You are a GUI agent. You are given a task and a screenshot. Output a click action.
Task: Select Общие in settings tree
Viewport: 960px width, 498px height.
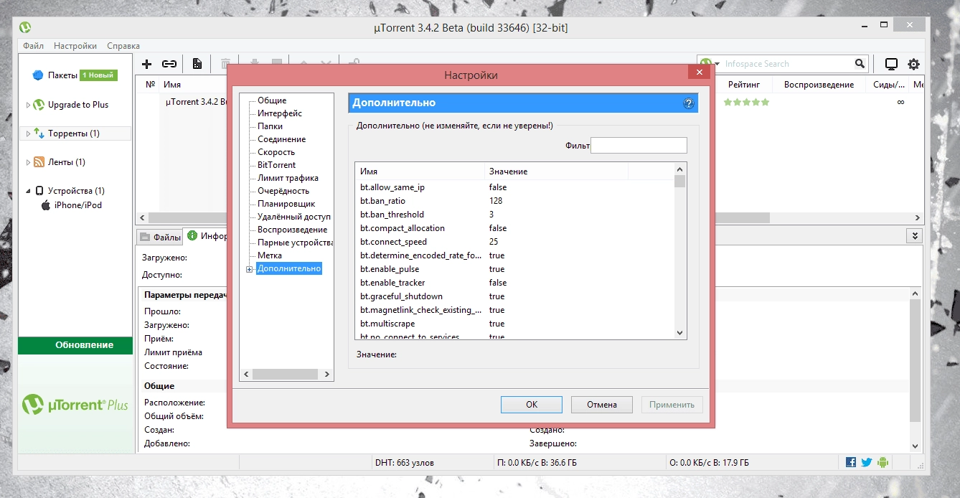(272, 100)
